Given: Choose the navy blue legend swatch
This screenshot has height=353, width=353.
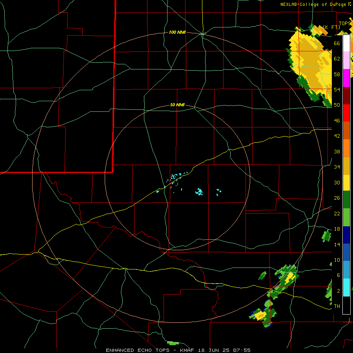Looking at the screenshot, I should click(x=346, y=235).
